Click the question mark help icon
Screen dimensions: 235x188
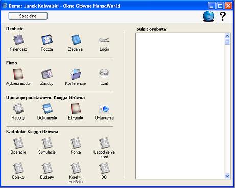click(x=223, y=16)
